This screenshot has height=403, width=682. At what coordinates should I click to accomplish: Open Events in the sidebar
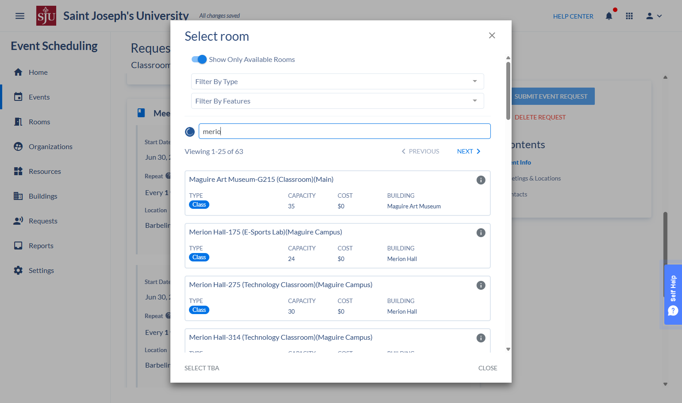pos(39,97)
